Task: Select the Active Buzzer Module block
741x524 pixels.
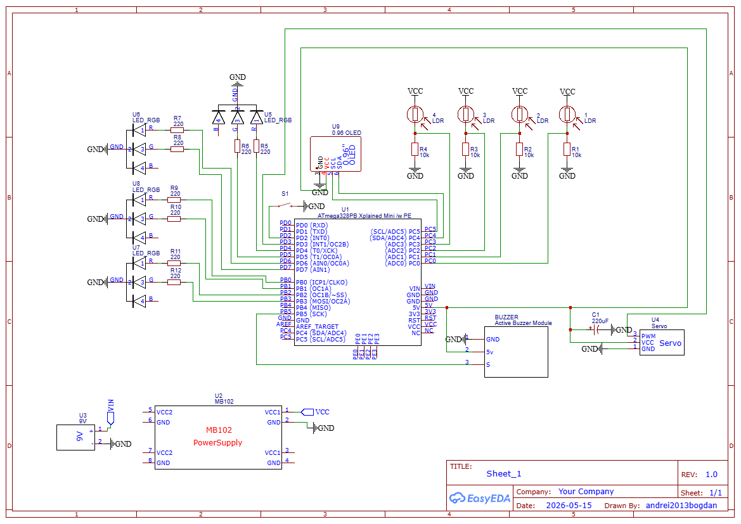Action: point(516,352)
